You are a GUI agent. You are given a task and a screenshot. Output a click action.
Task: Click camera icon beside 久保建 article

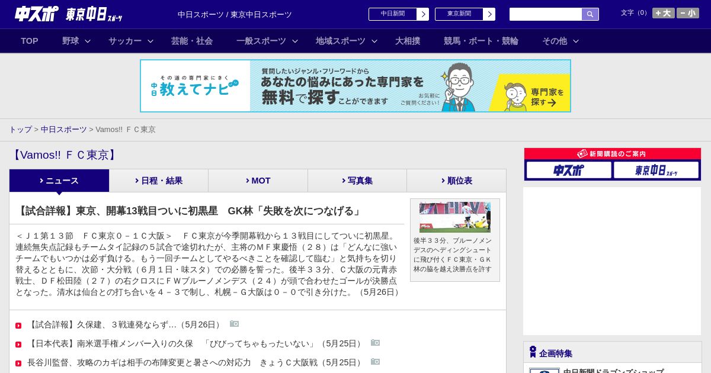click(235, 324)
